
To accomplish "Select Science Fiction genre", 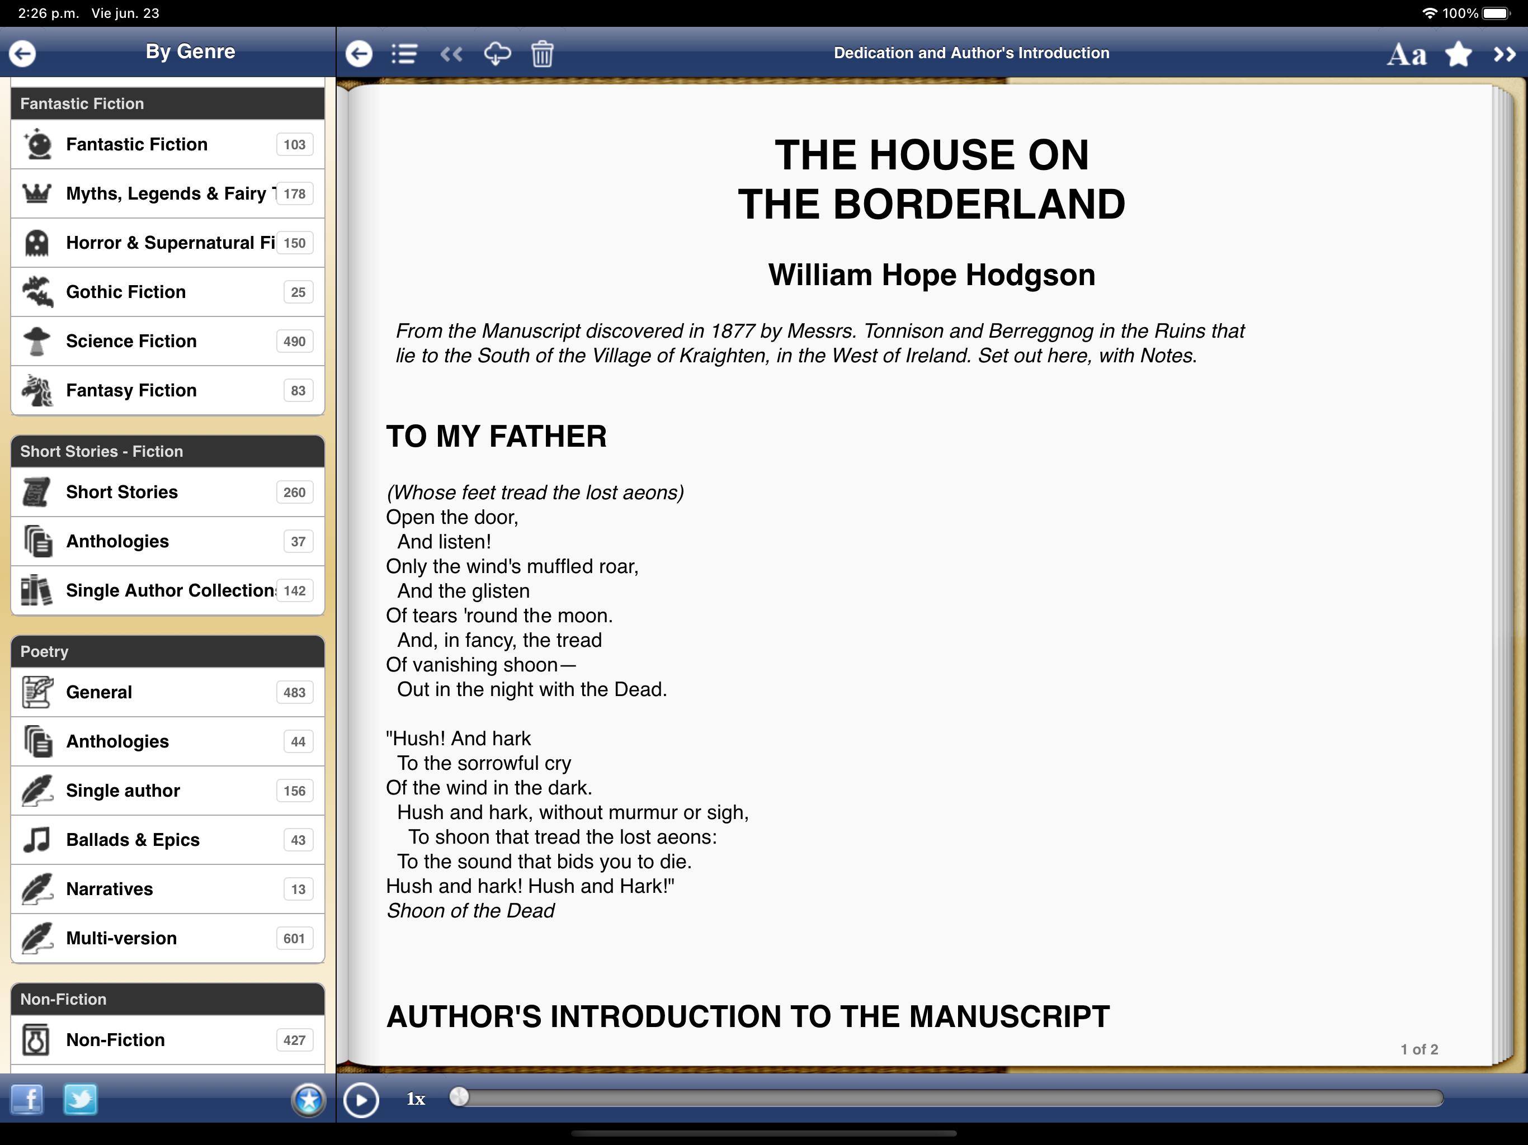I will [x=168, y=341].
